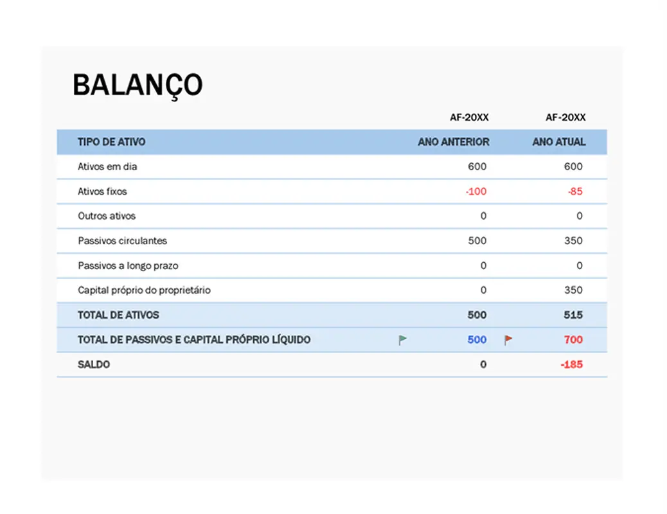Click the red flag indicator icon
This screenshot has width=667, height=514.
click(507, 339)
